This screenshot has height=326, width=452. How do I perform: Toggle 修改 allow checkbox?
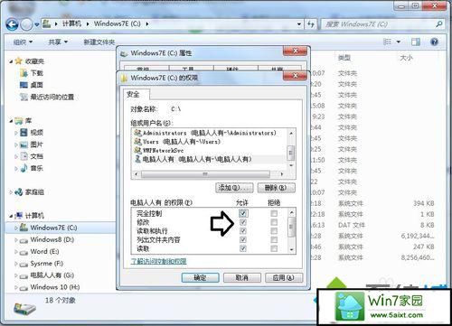(x=243, y=222)
